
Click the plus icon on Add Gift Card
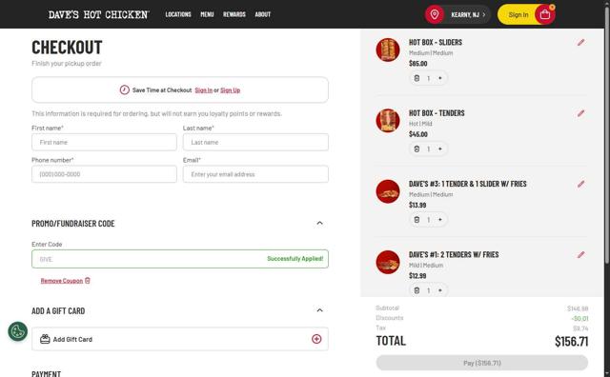[x=316, y=339]
